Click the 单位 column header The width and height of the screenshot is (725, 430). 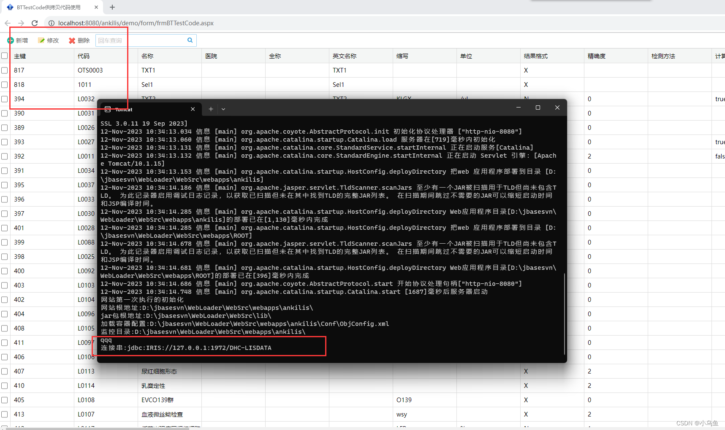[489, 56]
